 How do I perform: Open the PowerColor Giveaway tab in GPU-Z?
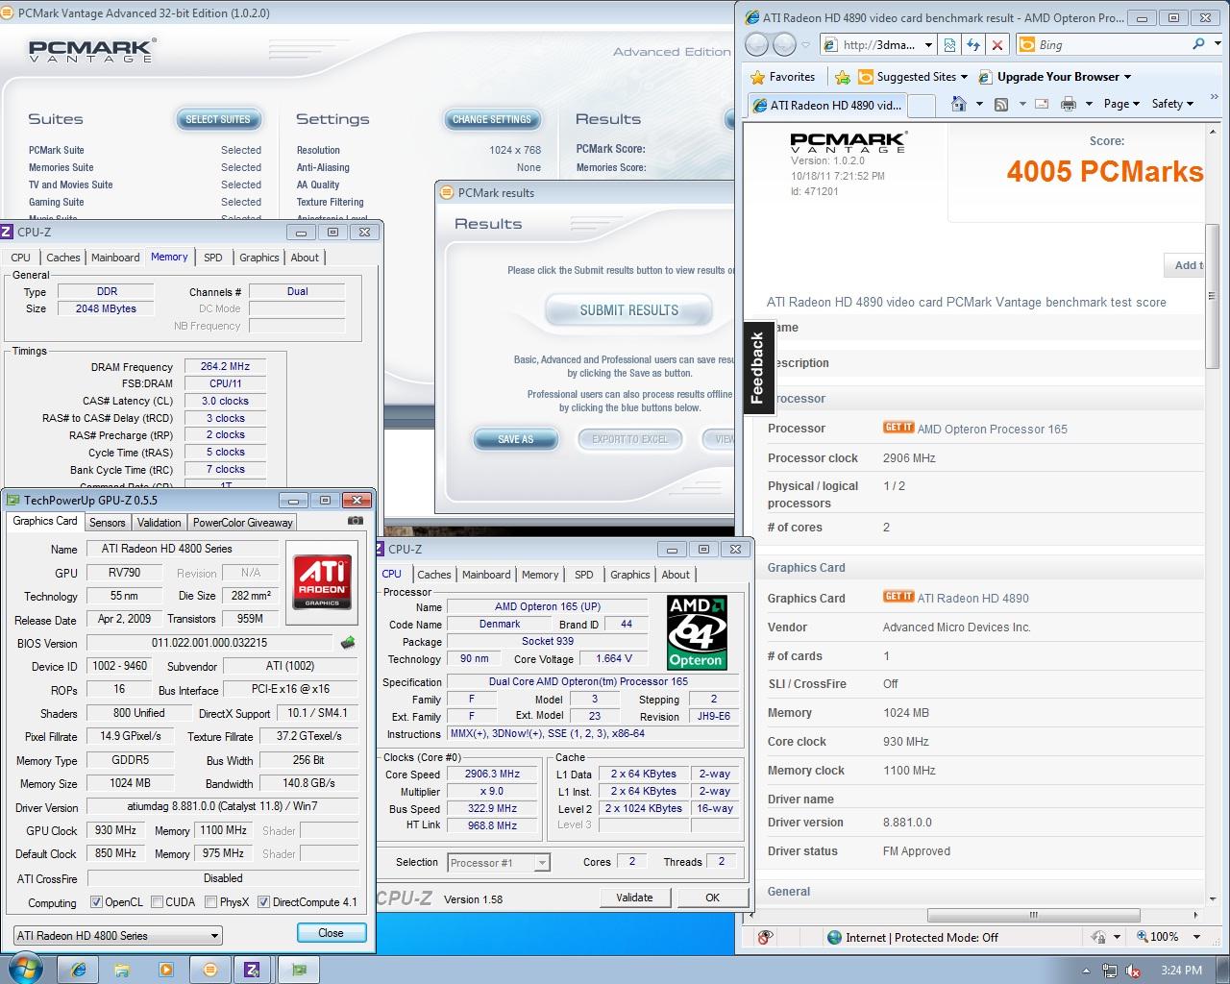pos(242,522)
